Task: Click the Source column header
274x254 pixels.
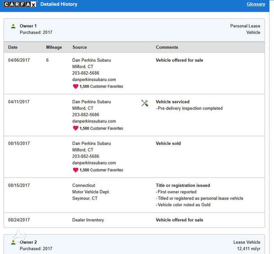Action: coord(80,47)
